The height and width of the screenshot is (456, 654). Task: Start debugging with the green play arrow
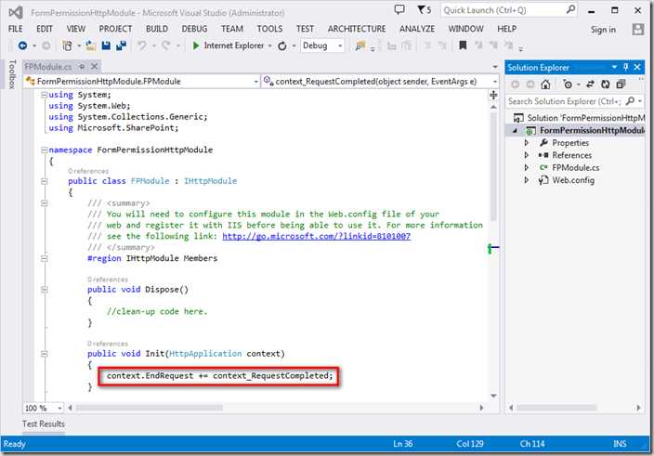pyautogui.click(x=196, y=46)
